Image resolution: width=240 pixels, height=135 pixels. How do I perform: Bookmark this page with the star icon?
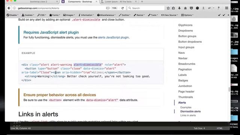coord(168,8)
